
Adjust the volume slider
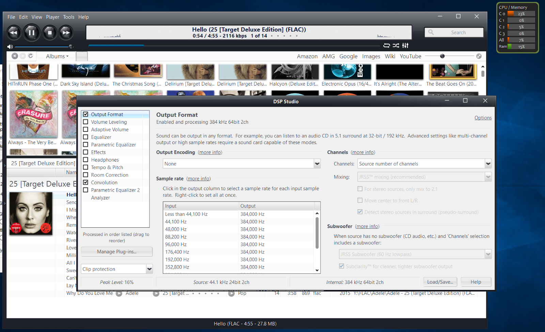tap(43, 47)
